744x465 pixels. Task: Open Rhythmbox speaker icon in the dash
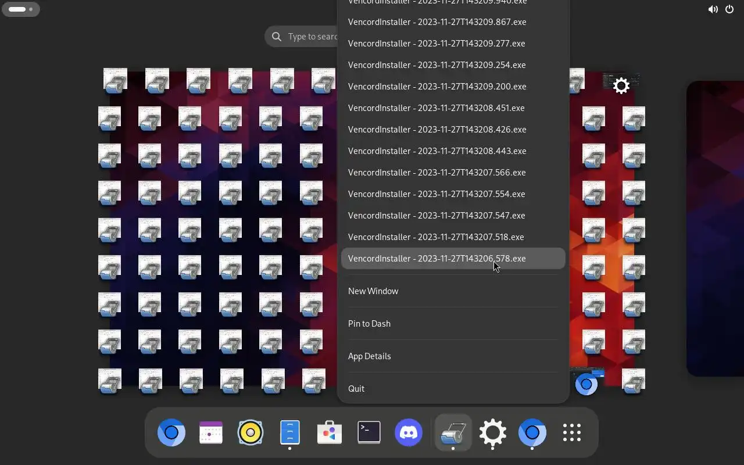(x=251, y=432)
